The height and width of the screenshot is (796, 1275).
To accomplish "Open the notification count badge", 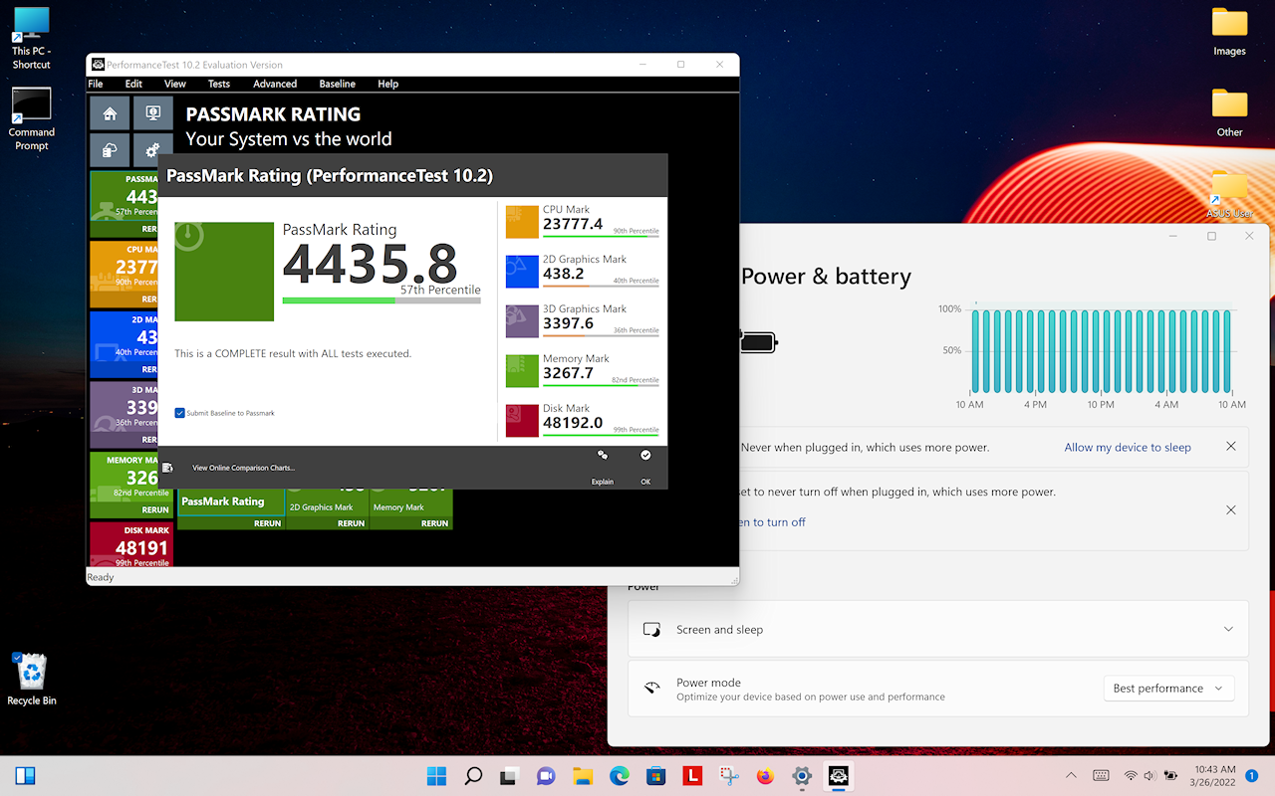I will pos(1252,776).
